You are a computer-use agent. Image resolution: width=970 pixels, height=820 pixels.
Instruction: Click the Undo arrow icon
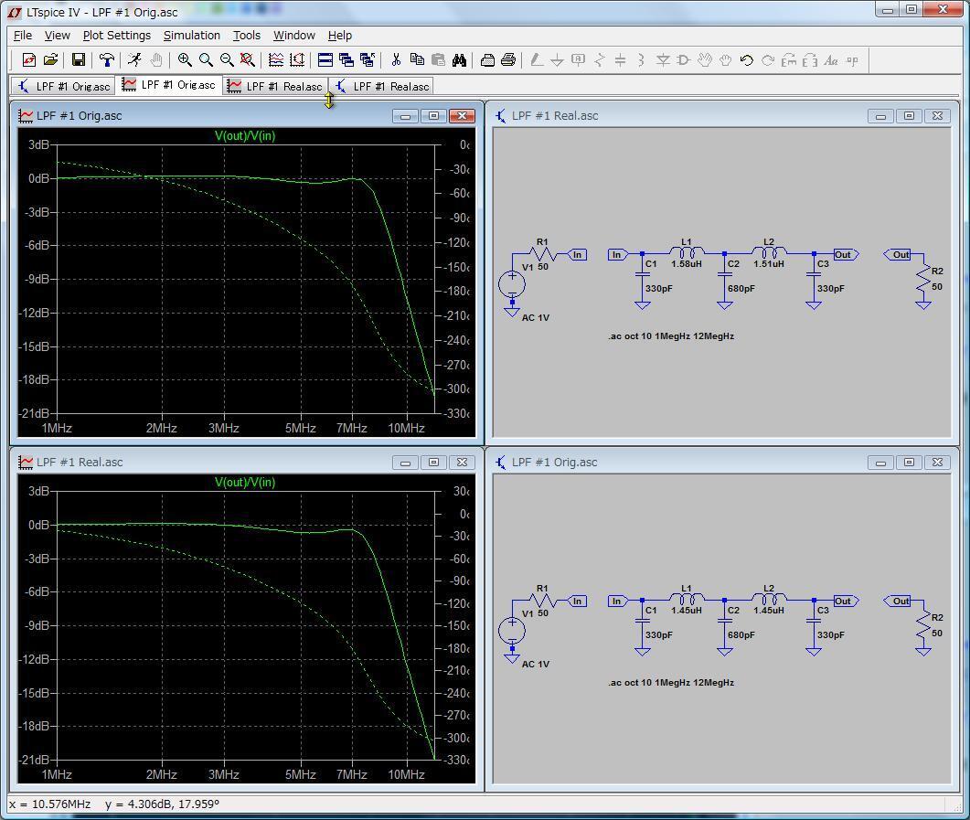(746, 60)
